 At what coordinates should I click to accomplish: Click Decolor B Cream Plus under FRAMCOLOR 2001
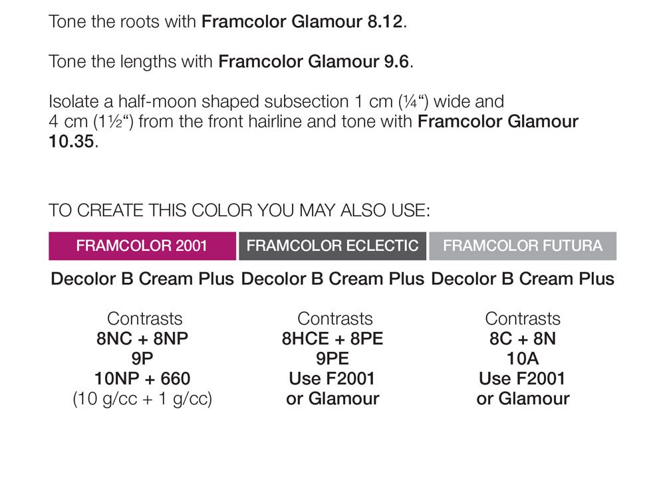(142, 279)
